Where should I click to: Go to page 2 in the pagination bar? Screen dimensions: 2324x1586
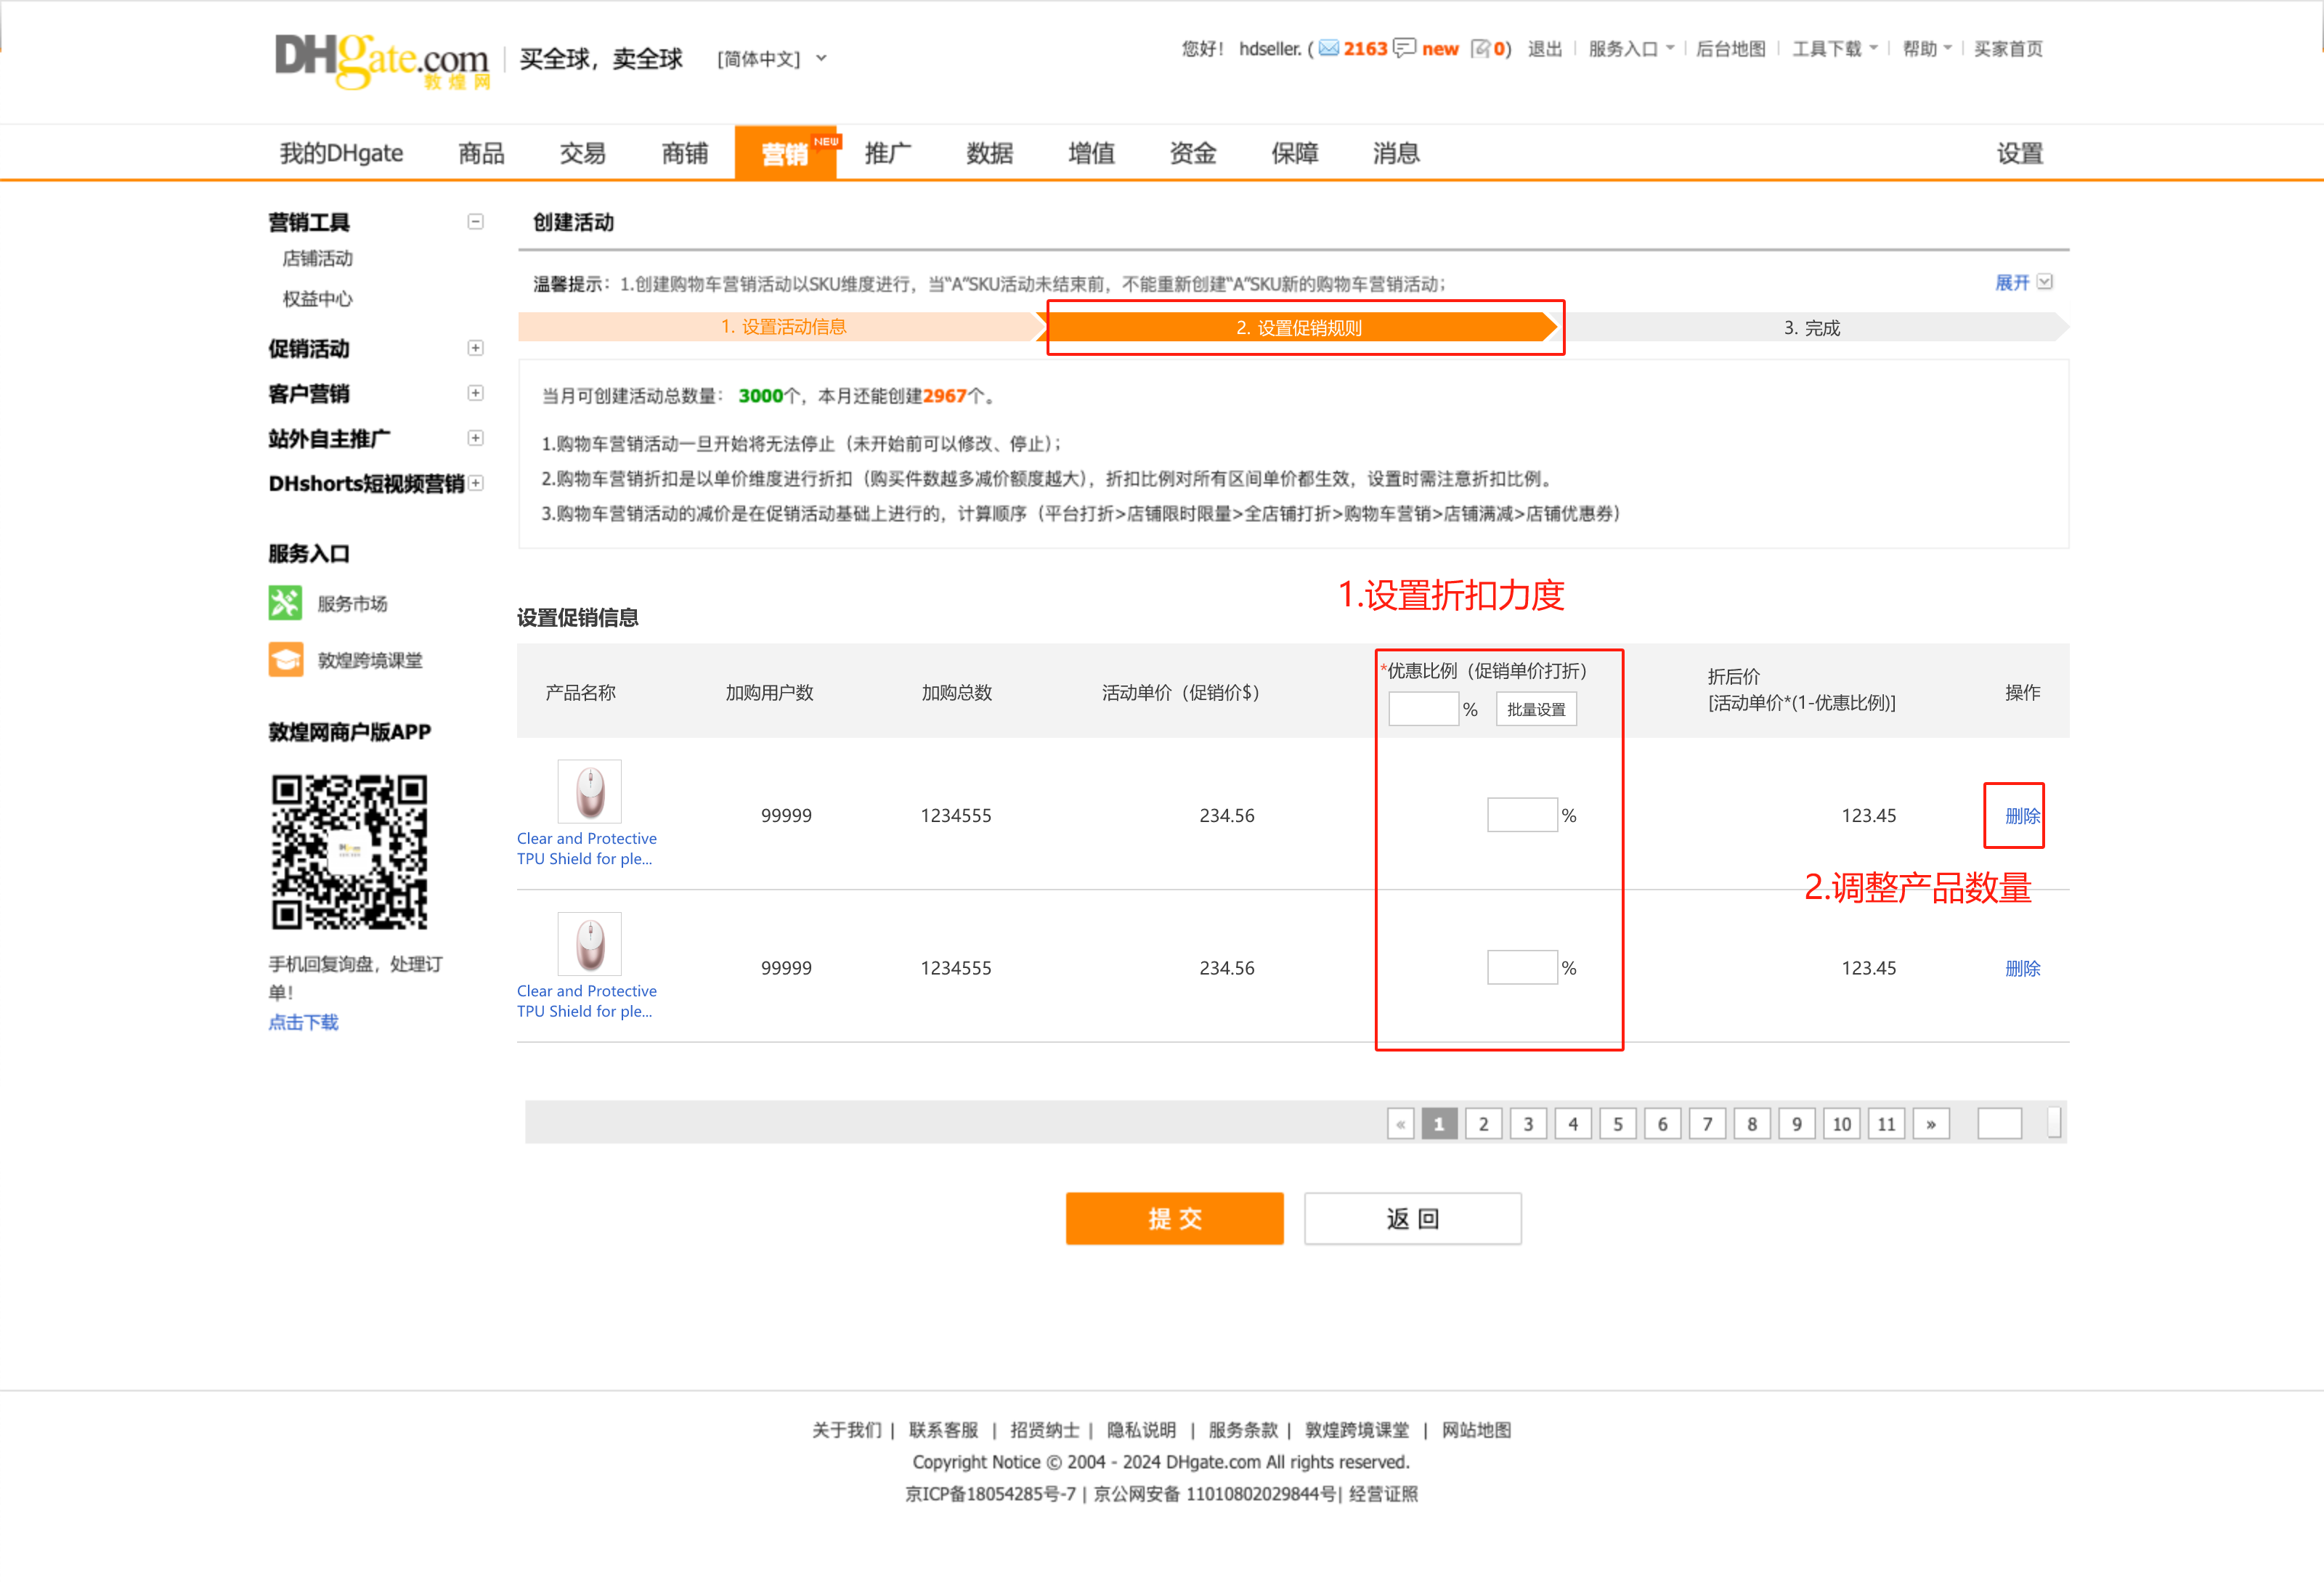pyautogui.click(x=1483, y=1123)
